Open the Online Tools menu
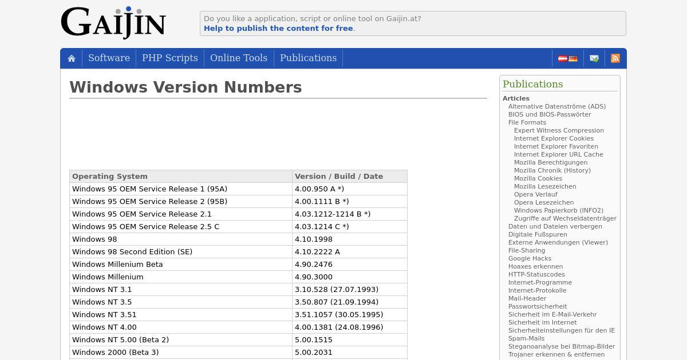 point(239,58)
